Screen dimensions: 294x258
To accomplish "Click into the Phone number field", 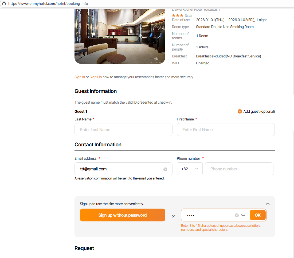I will [x=239, y=169].
